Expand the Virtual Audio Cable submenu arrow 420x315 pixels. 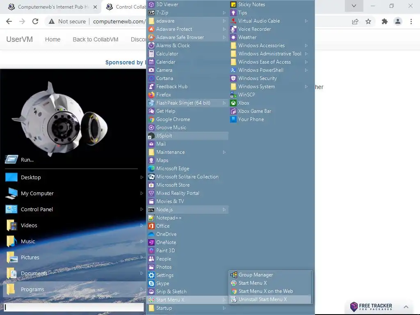click(x=306, y=21)
